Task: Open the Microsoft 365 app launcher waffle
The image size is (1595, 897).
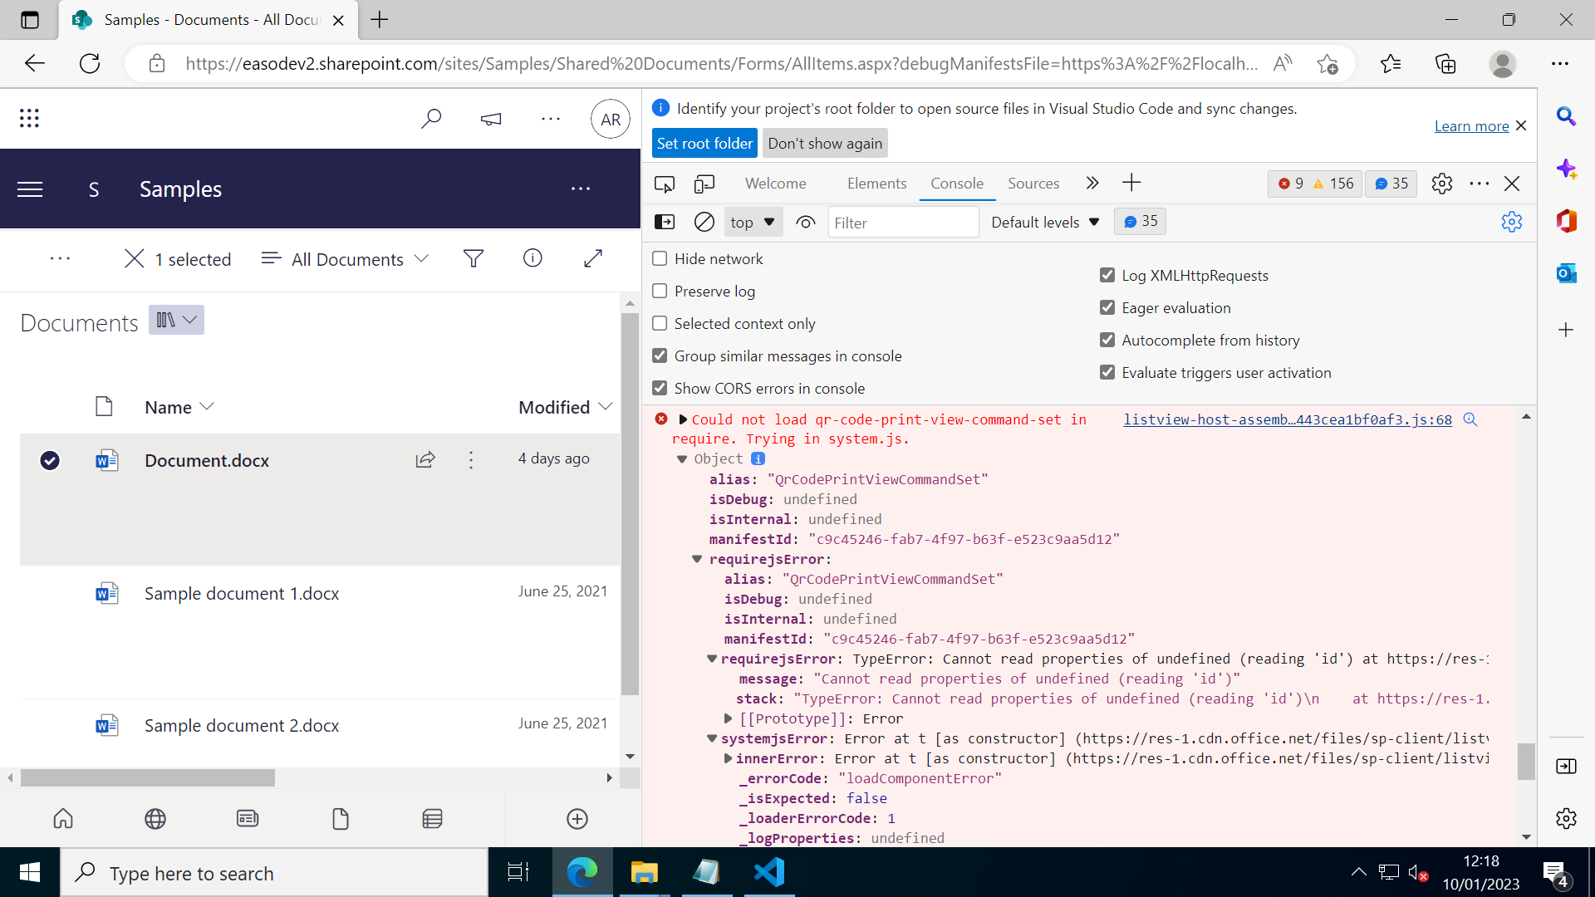Action: click(29, 118)
